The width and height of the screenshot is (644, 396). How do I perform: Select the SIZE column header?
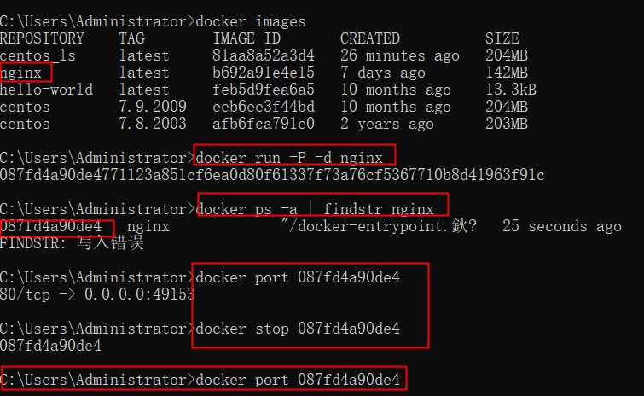coord(502,38)
